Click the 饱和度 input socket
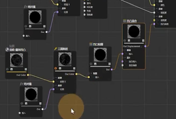Image resolution: width=176 pixels, height=119 pixels. pos(84,15)
